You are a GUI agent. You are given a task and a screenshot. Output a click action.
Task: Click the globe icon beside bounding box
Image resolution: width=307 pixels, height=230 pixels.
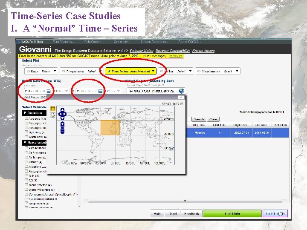[x=182, y=91]
